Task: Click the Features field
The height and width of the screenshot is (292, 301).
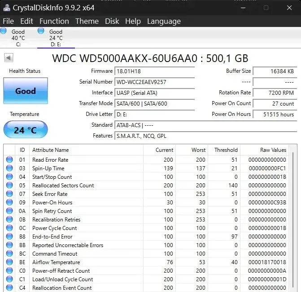Action: click(x=206, y=136)
